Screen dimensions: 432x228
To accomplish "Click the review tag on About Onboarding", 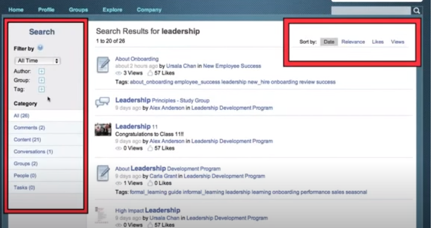I will click(x=307, y=82).
